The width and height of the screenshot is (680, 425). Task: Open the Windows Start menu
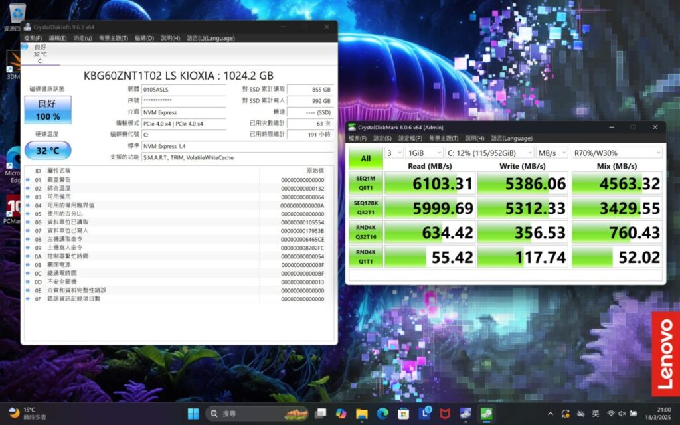point(193,414)
